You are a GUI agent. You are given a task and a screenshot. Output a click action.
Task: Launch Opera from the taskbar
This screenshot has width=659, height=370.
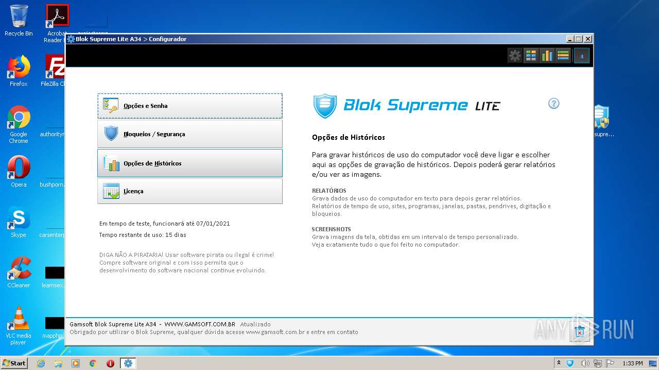(110, 363)
